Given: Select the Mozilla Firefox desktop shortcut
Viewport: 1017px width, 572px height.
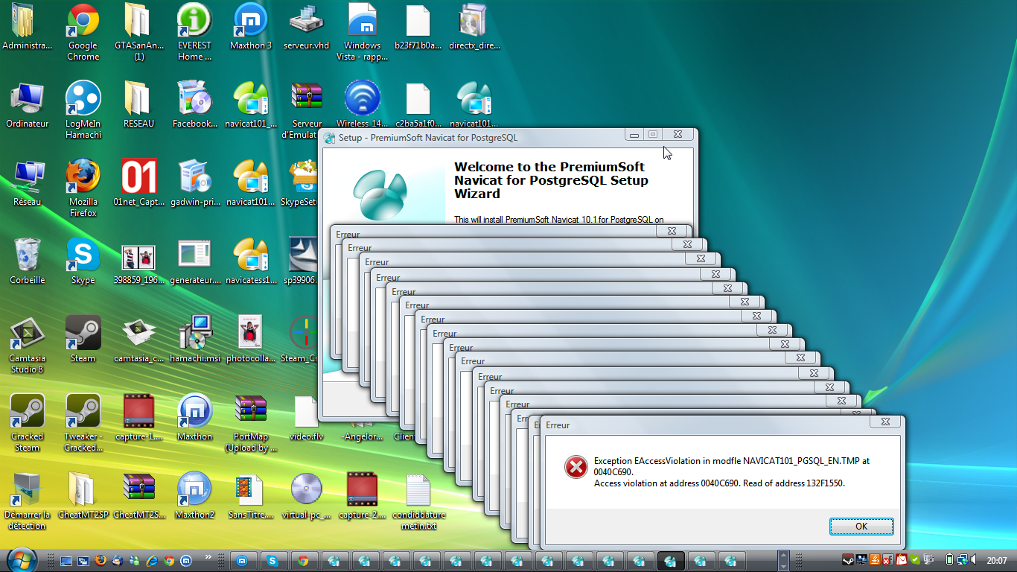Looking at the screenshot, I should 83,188.
